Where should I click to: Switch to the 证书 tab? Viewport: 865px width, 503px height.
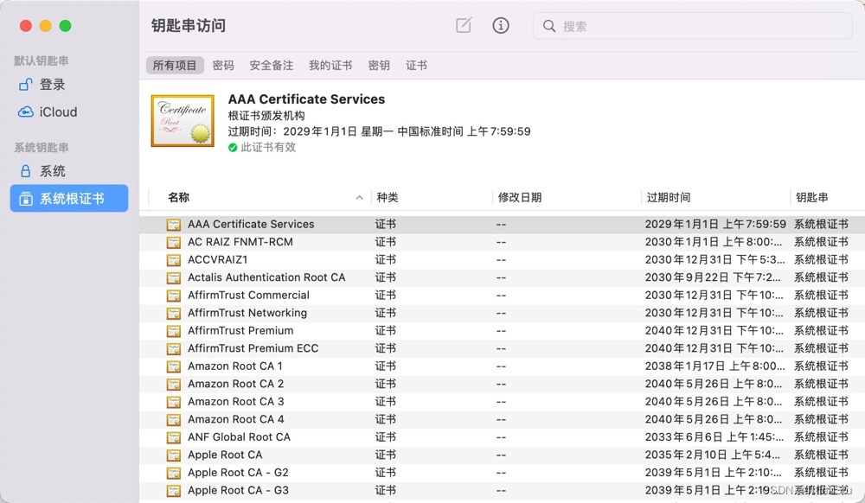click(417, 65)
